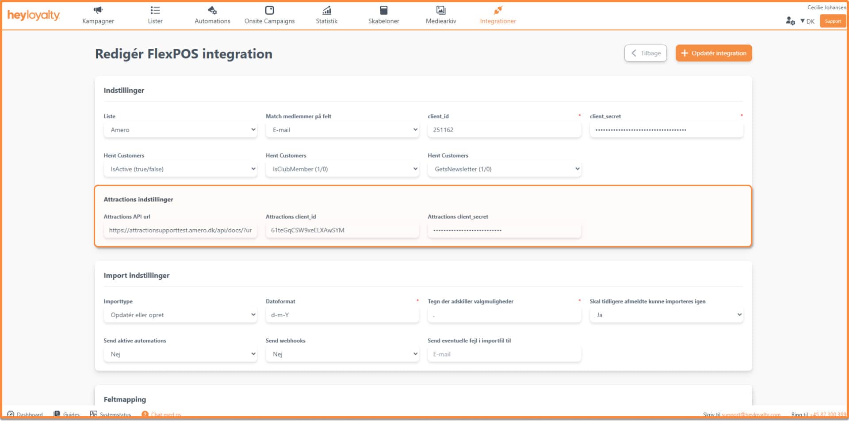This screenshot has width=849, height=421.
Task: Open the GetsNewsletter (1/0) dropdown
Action: pos(504,169)
